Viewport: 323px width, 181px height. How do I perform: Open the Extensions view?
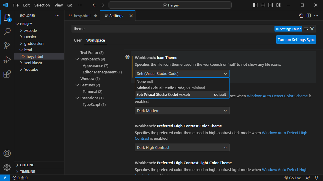click(7, 74)
